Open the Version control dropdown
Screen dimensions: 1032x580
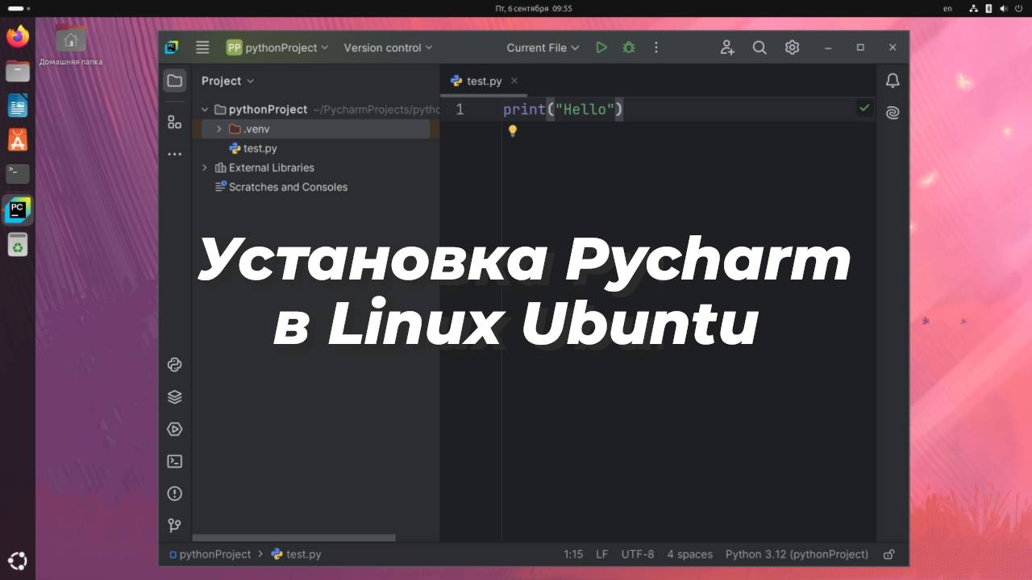(x=388, y=48)
